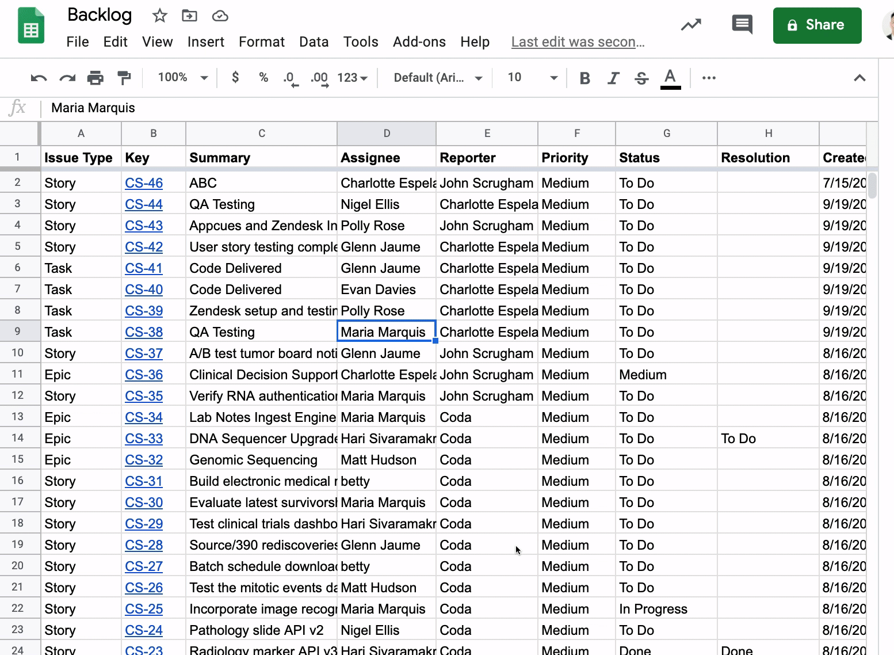Click the Move to folder icon

tap(189, 16)
